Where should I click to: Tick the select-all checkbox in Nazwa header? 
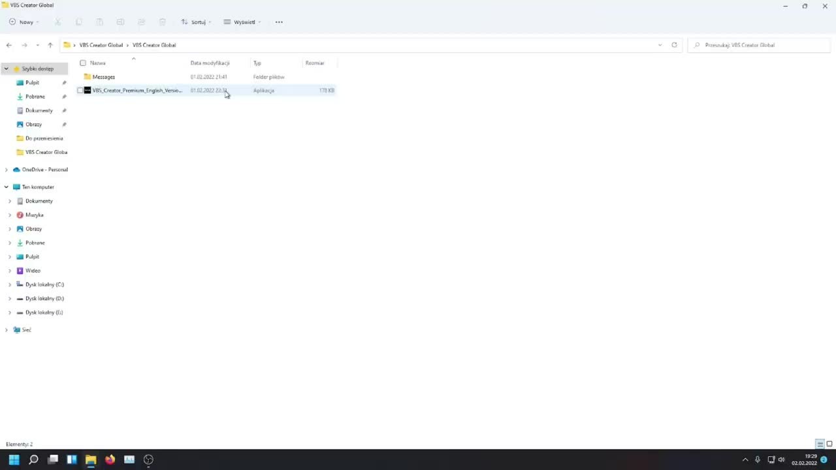83,63
